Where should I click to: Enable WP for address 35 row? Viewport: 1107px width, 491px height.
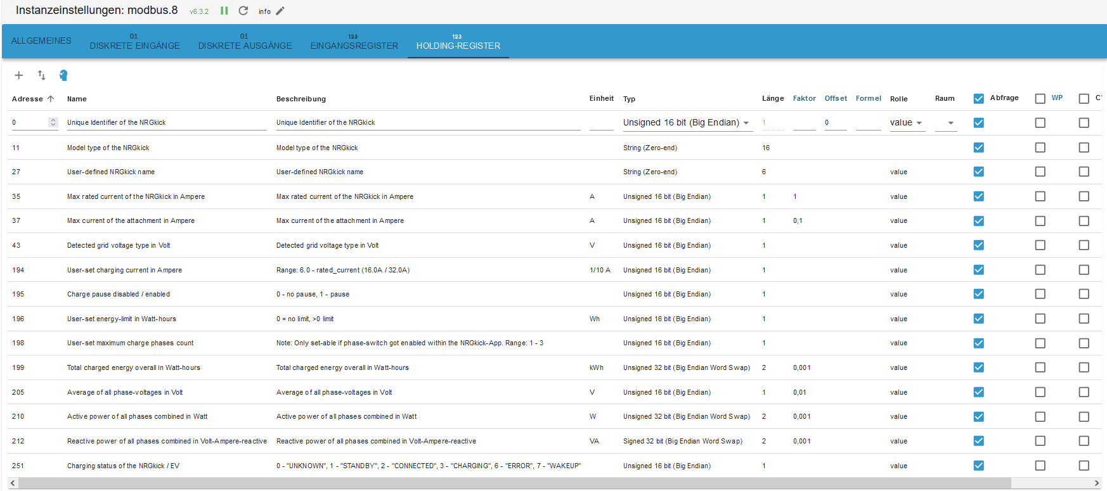1040,196
